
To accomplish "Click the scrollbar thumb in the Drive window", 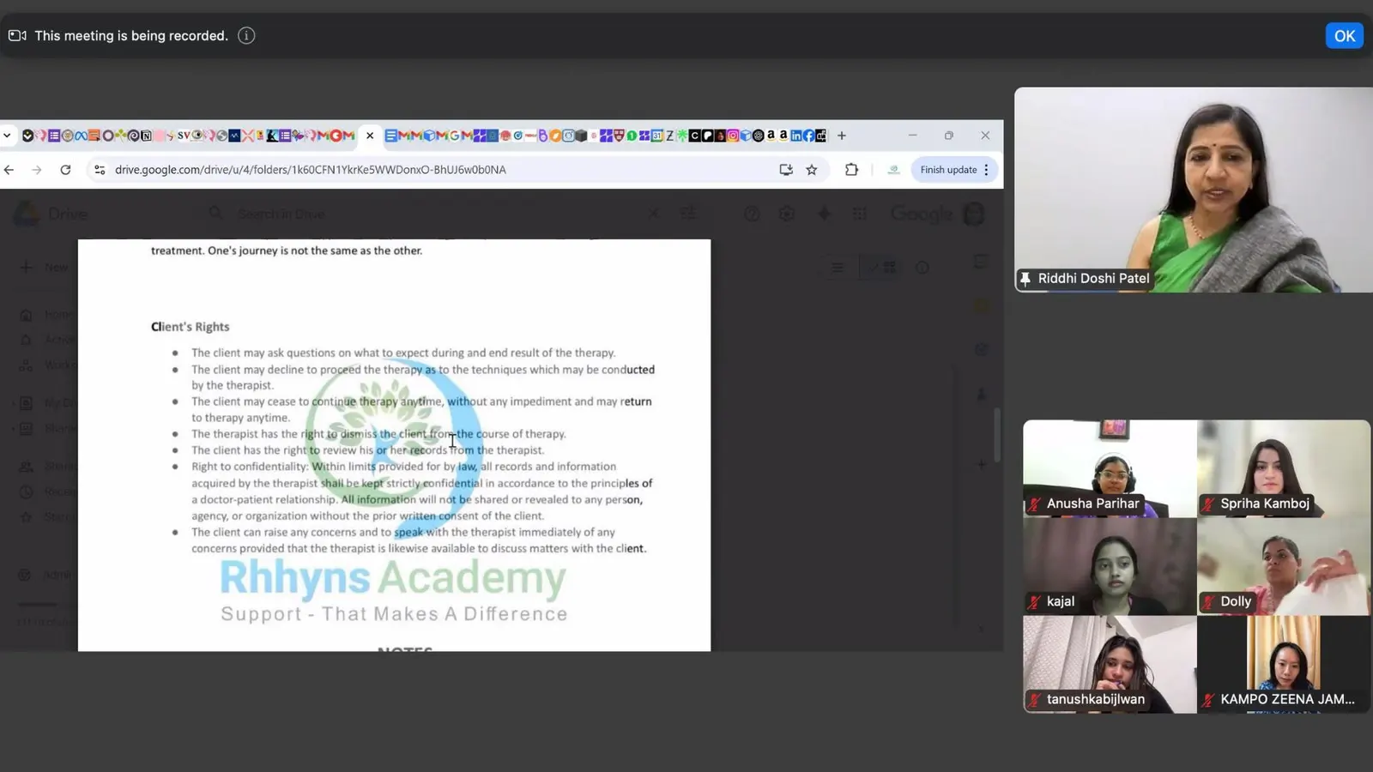I will tap(997, 435).
